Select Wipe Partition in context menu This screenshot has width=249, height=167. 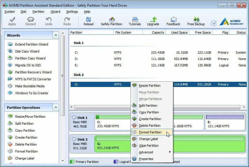[152, 146]
